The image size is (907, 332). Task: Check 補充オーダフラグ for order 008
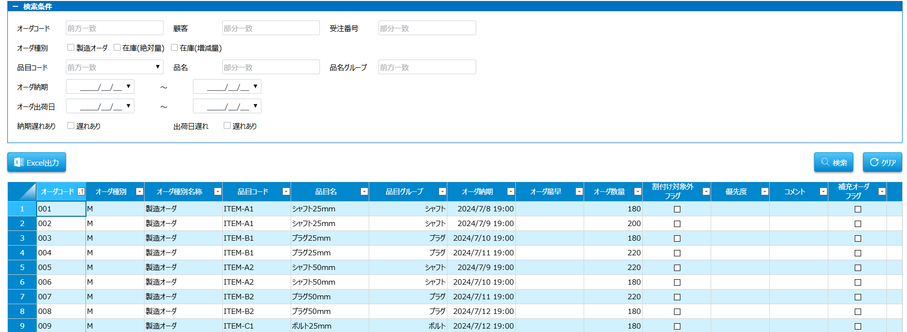[x=858, y=311]
